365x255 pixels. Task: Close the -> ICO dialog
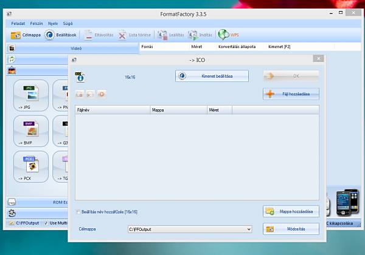click(x=318, y=58)
